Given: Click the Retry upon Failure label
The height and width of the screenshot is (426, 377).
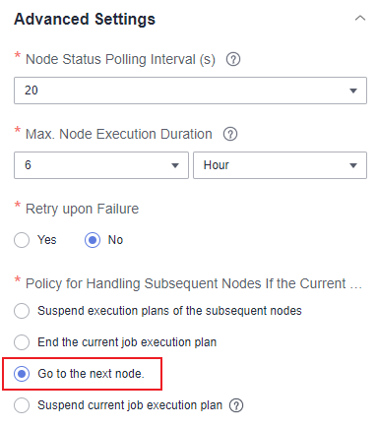Looking at the screenshot, I should (x=82, y=210).
